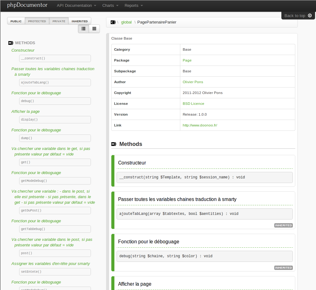
Task: Expand the Reports dropdown menu
Action: click(x=134, y=6)
